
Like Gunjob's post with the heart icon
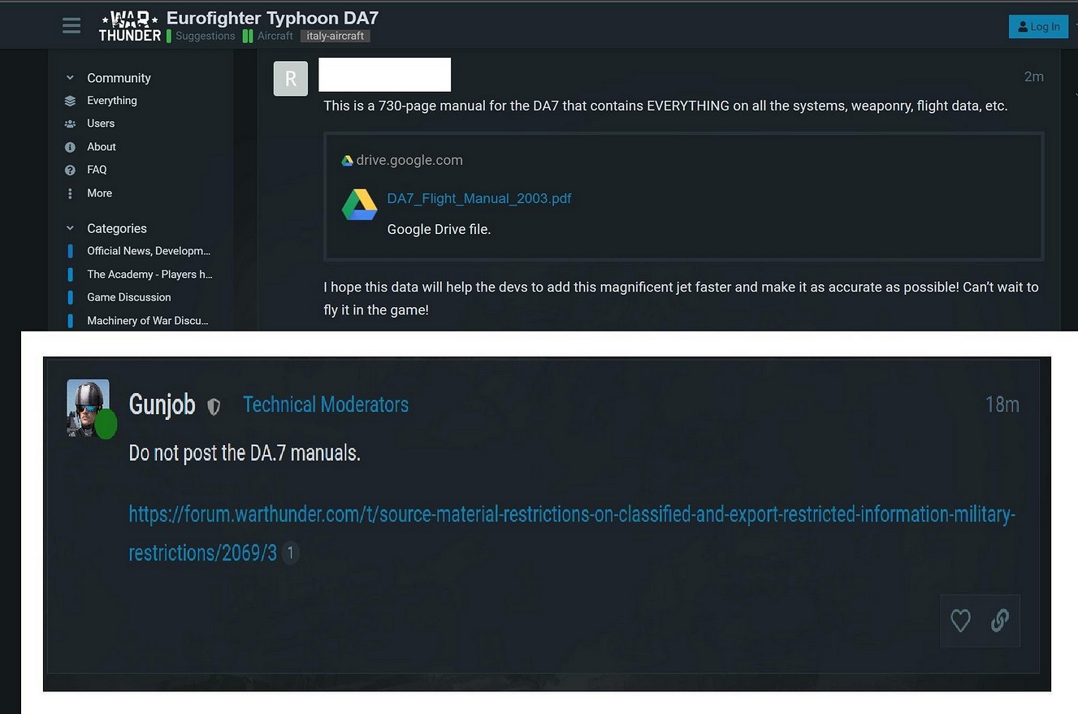tap(960, 621)
